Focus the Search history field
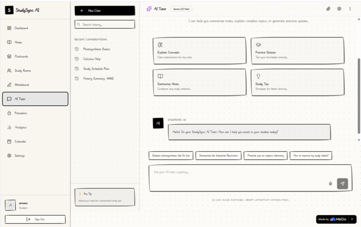 tap(105, 25)
